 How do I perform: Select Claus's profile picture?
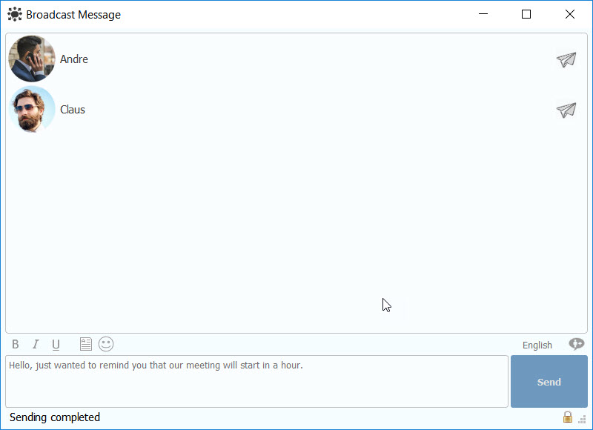[32, 110]
